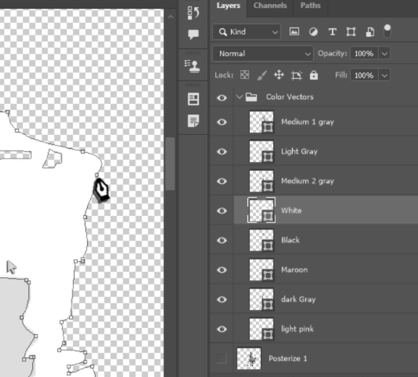Image resolution: width=418 pixels, height=377 pixels.
Task: Toggle layer filtering on or off
Action: click(x=387, y=31)
